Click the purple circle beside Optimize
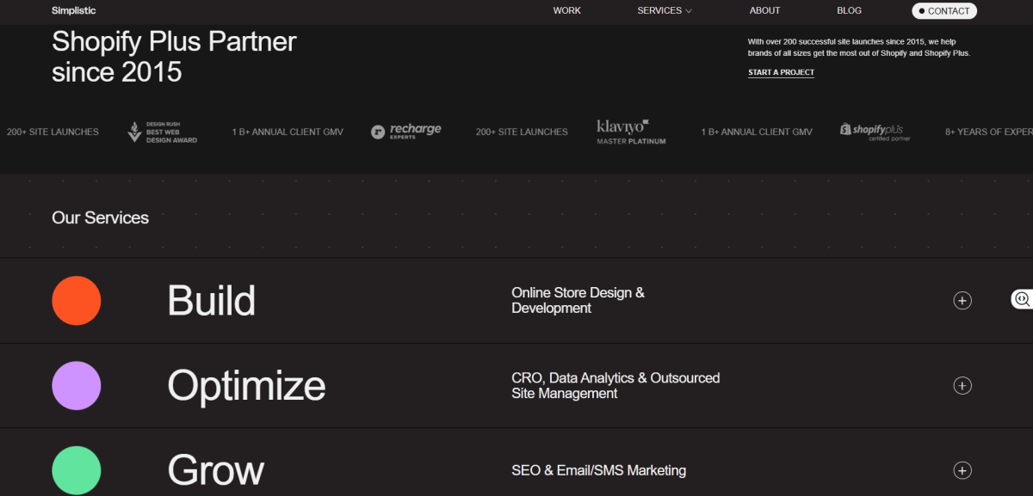Screen dimensions: 1033x496 77,386
